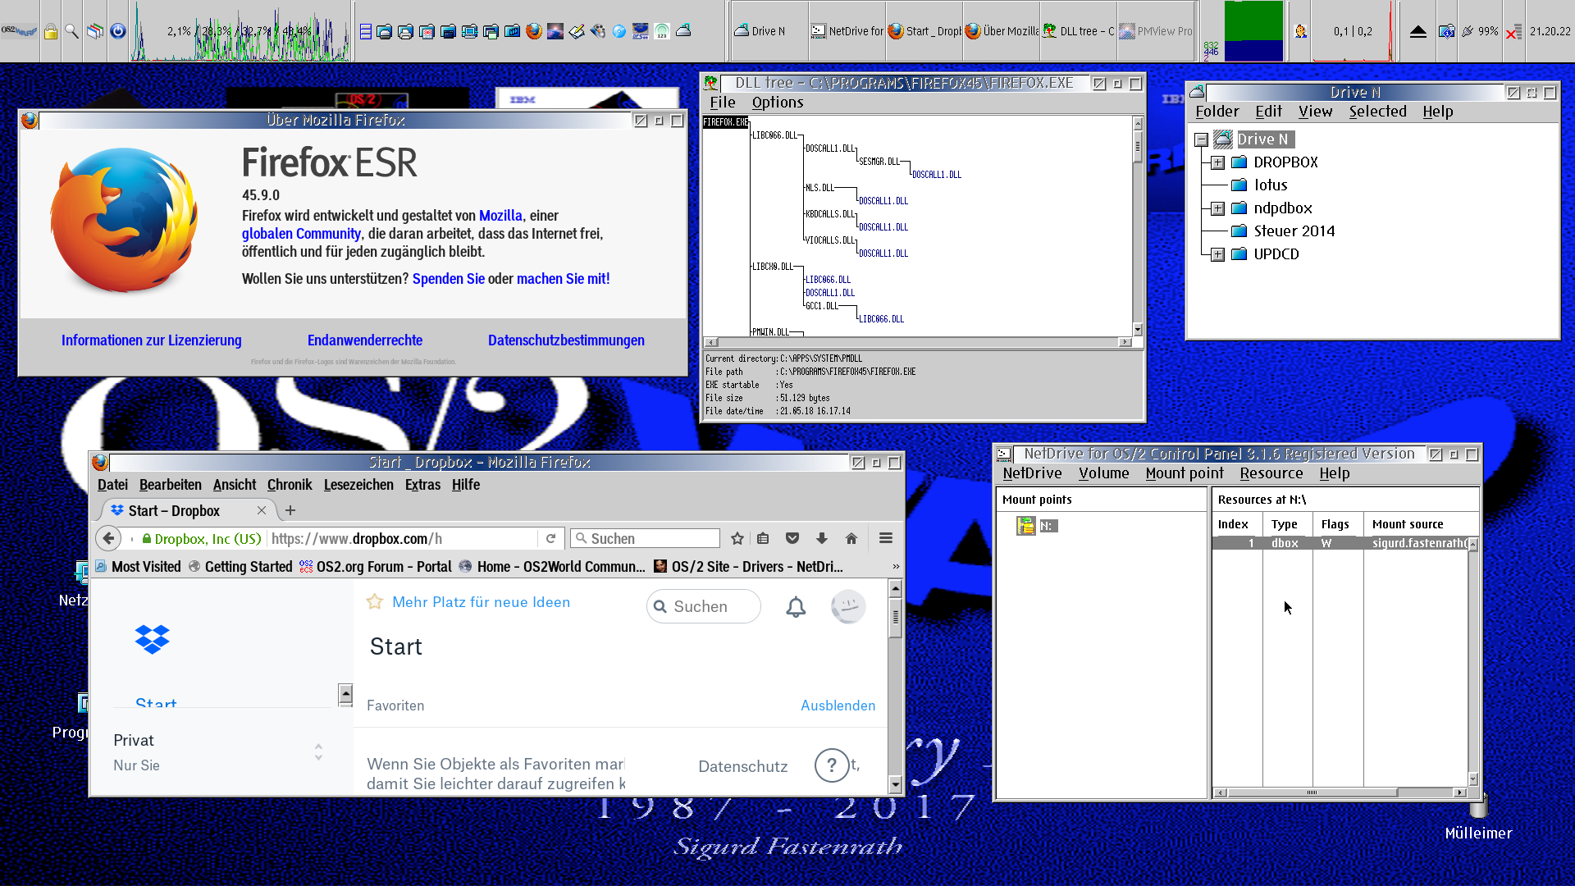
Task: Open Dropbox notifications bell
Action: 796,607
